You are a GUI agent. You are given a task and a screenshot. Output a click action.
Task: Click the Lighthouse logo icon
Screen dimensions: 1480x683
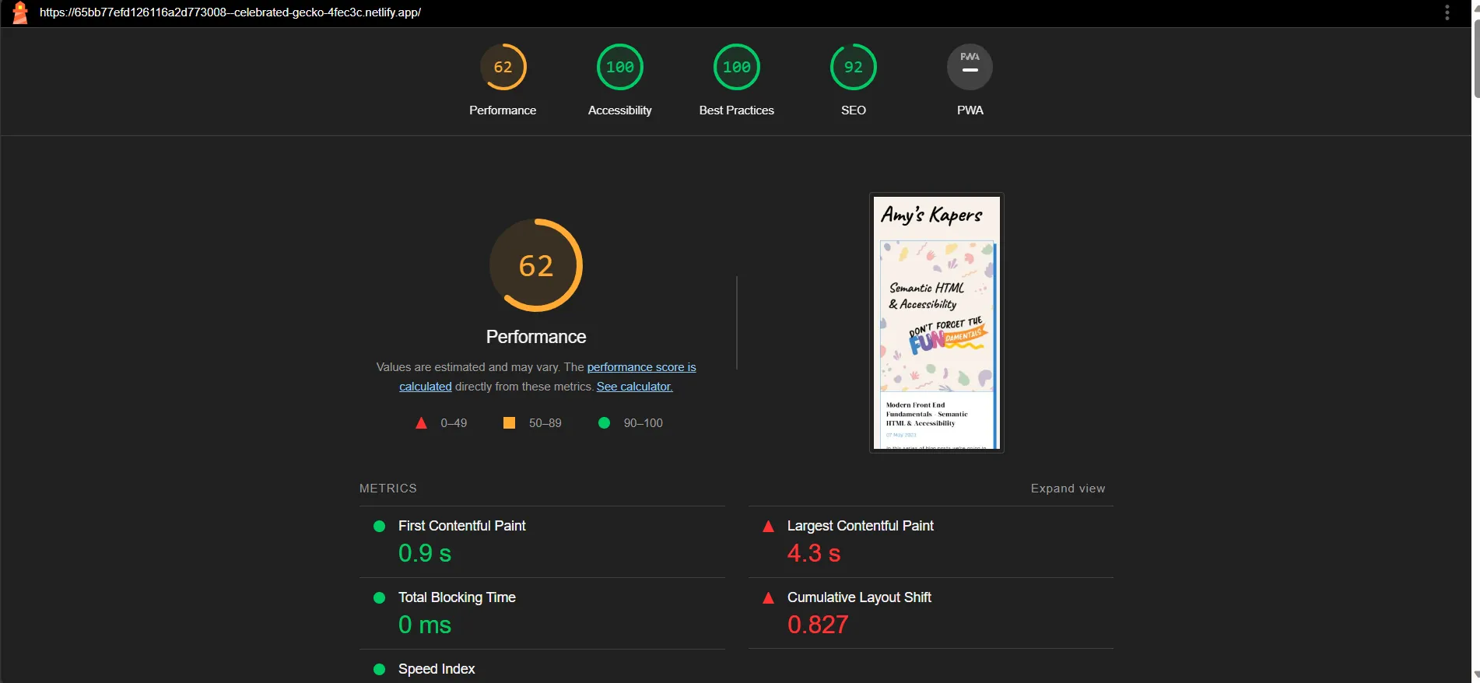pyautogui.click(x=20, y=12)
